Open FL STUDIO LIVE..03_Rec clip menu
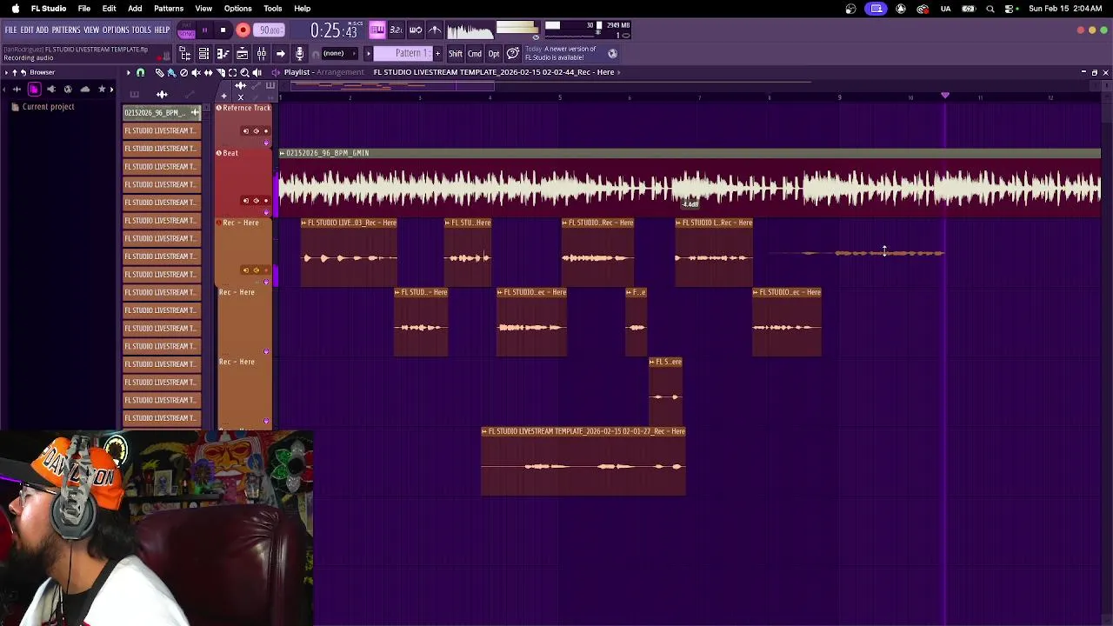This screenshot has width=1113, height=626. pos(304,223)
